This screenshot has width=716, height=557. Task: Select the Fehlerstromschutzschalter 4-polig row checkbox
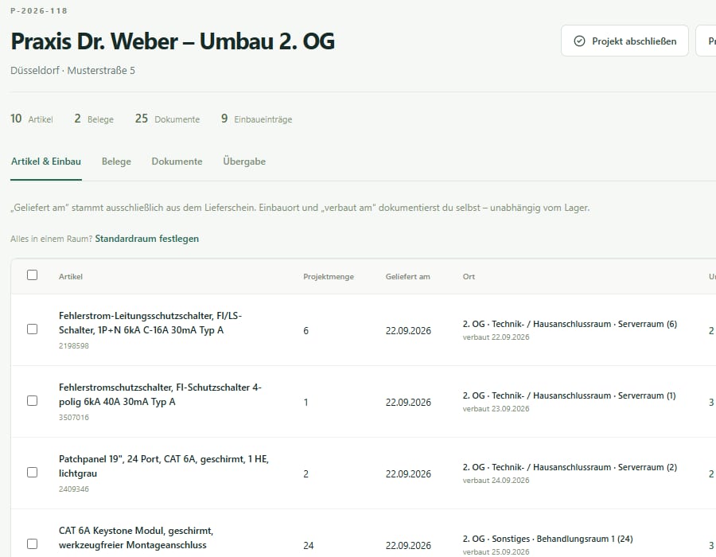[x=32, y=401]
